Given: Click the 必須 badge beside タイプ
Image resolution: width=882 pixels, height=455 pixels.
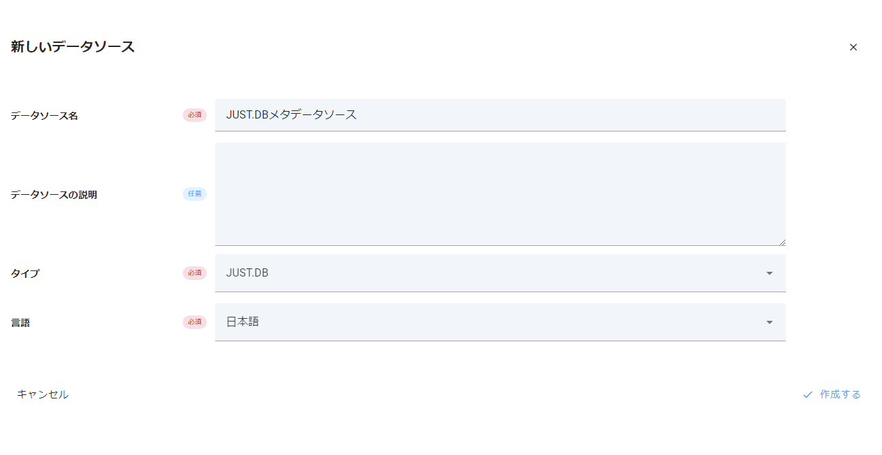Looking at the screenshot, I should (x=194, y=273).
